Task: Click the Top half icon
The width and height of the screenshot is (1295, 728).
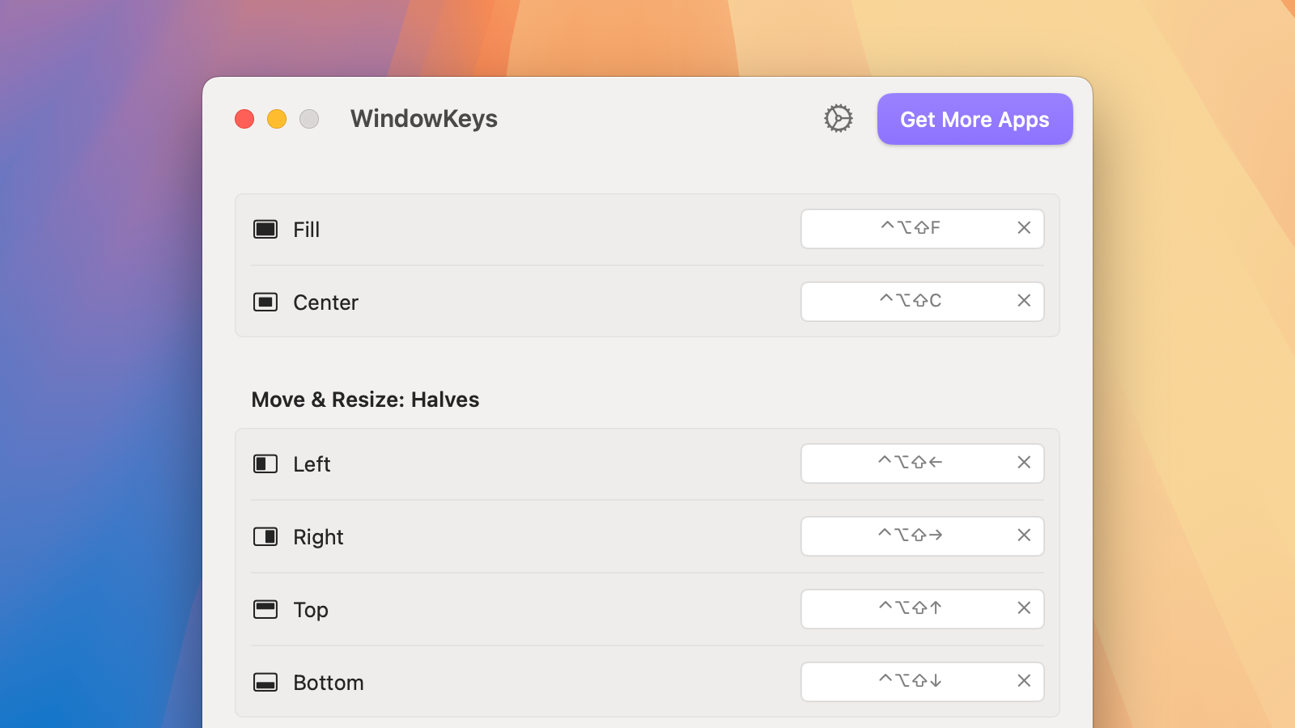Action: coord(265,609)
